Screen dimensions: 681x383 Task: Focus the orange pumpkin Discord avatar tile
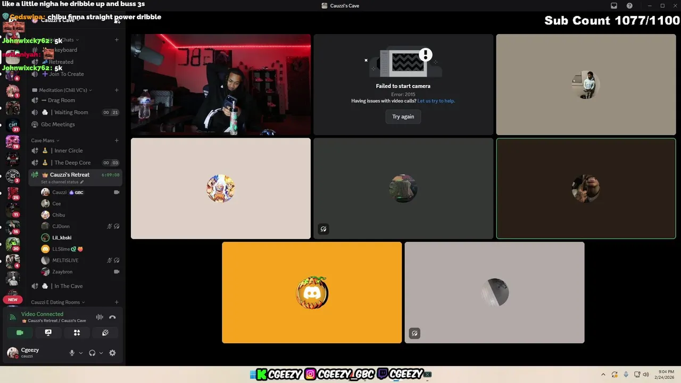point(312,293)
